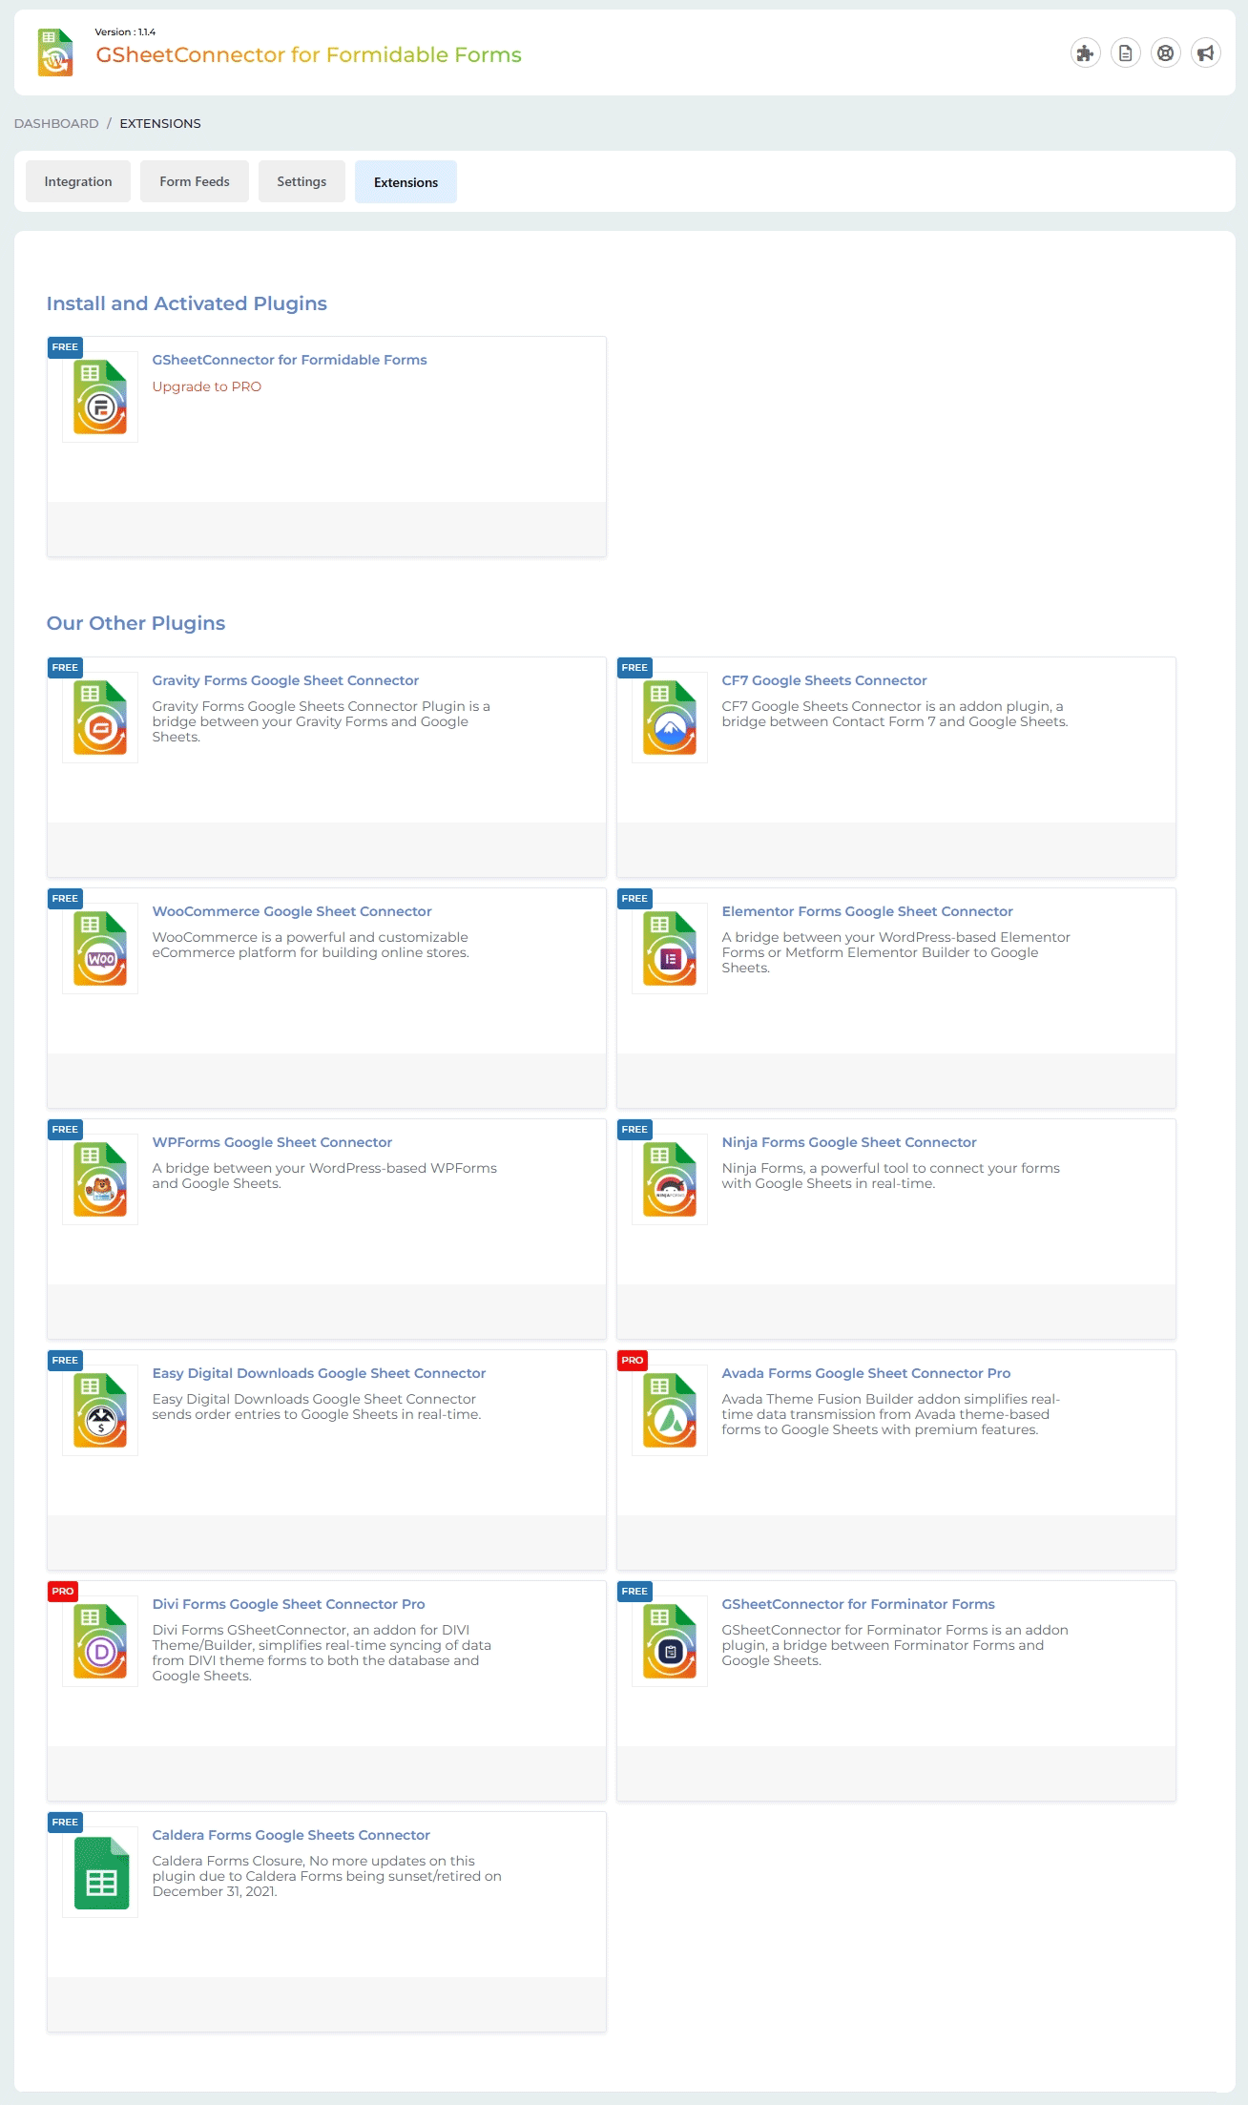Open the GSheetConnector for Forminator Forms link
Screen dimensions: 1248x2105
click(858, 1604)
